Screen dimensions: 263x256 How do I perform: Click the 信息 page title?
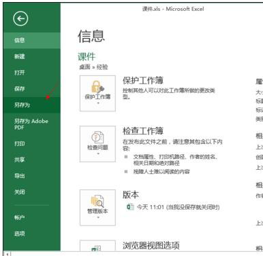coord(91,36)
